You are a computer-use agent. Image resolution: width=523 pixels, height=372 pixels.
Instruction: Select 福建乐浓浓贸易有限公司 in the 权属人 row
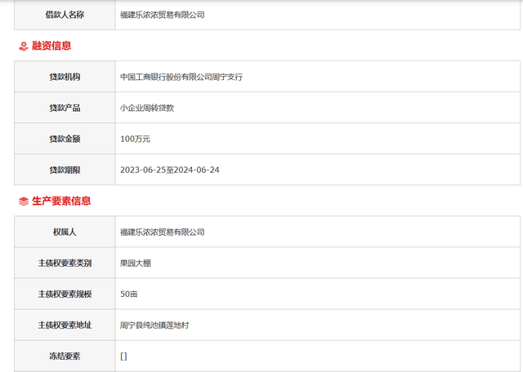tap(162, 232)
